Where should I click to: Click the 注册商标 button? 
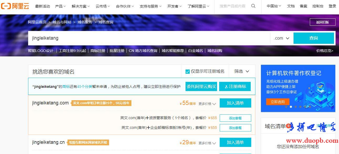[235, 86]
